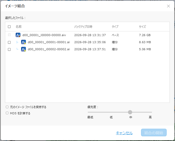This screenshot has width=175, height=141.
Task: Click the d00_00001_i00001-00001 incremental file icon
Action: [24, 42]
